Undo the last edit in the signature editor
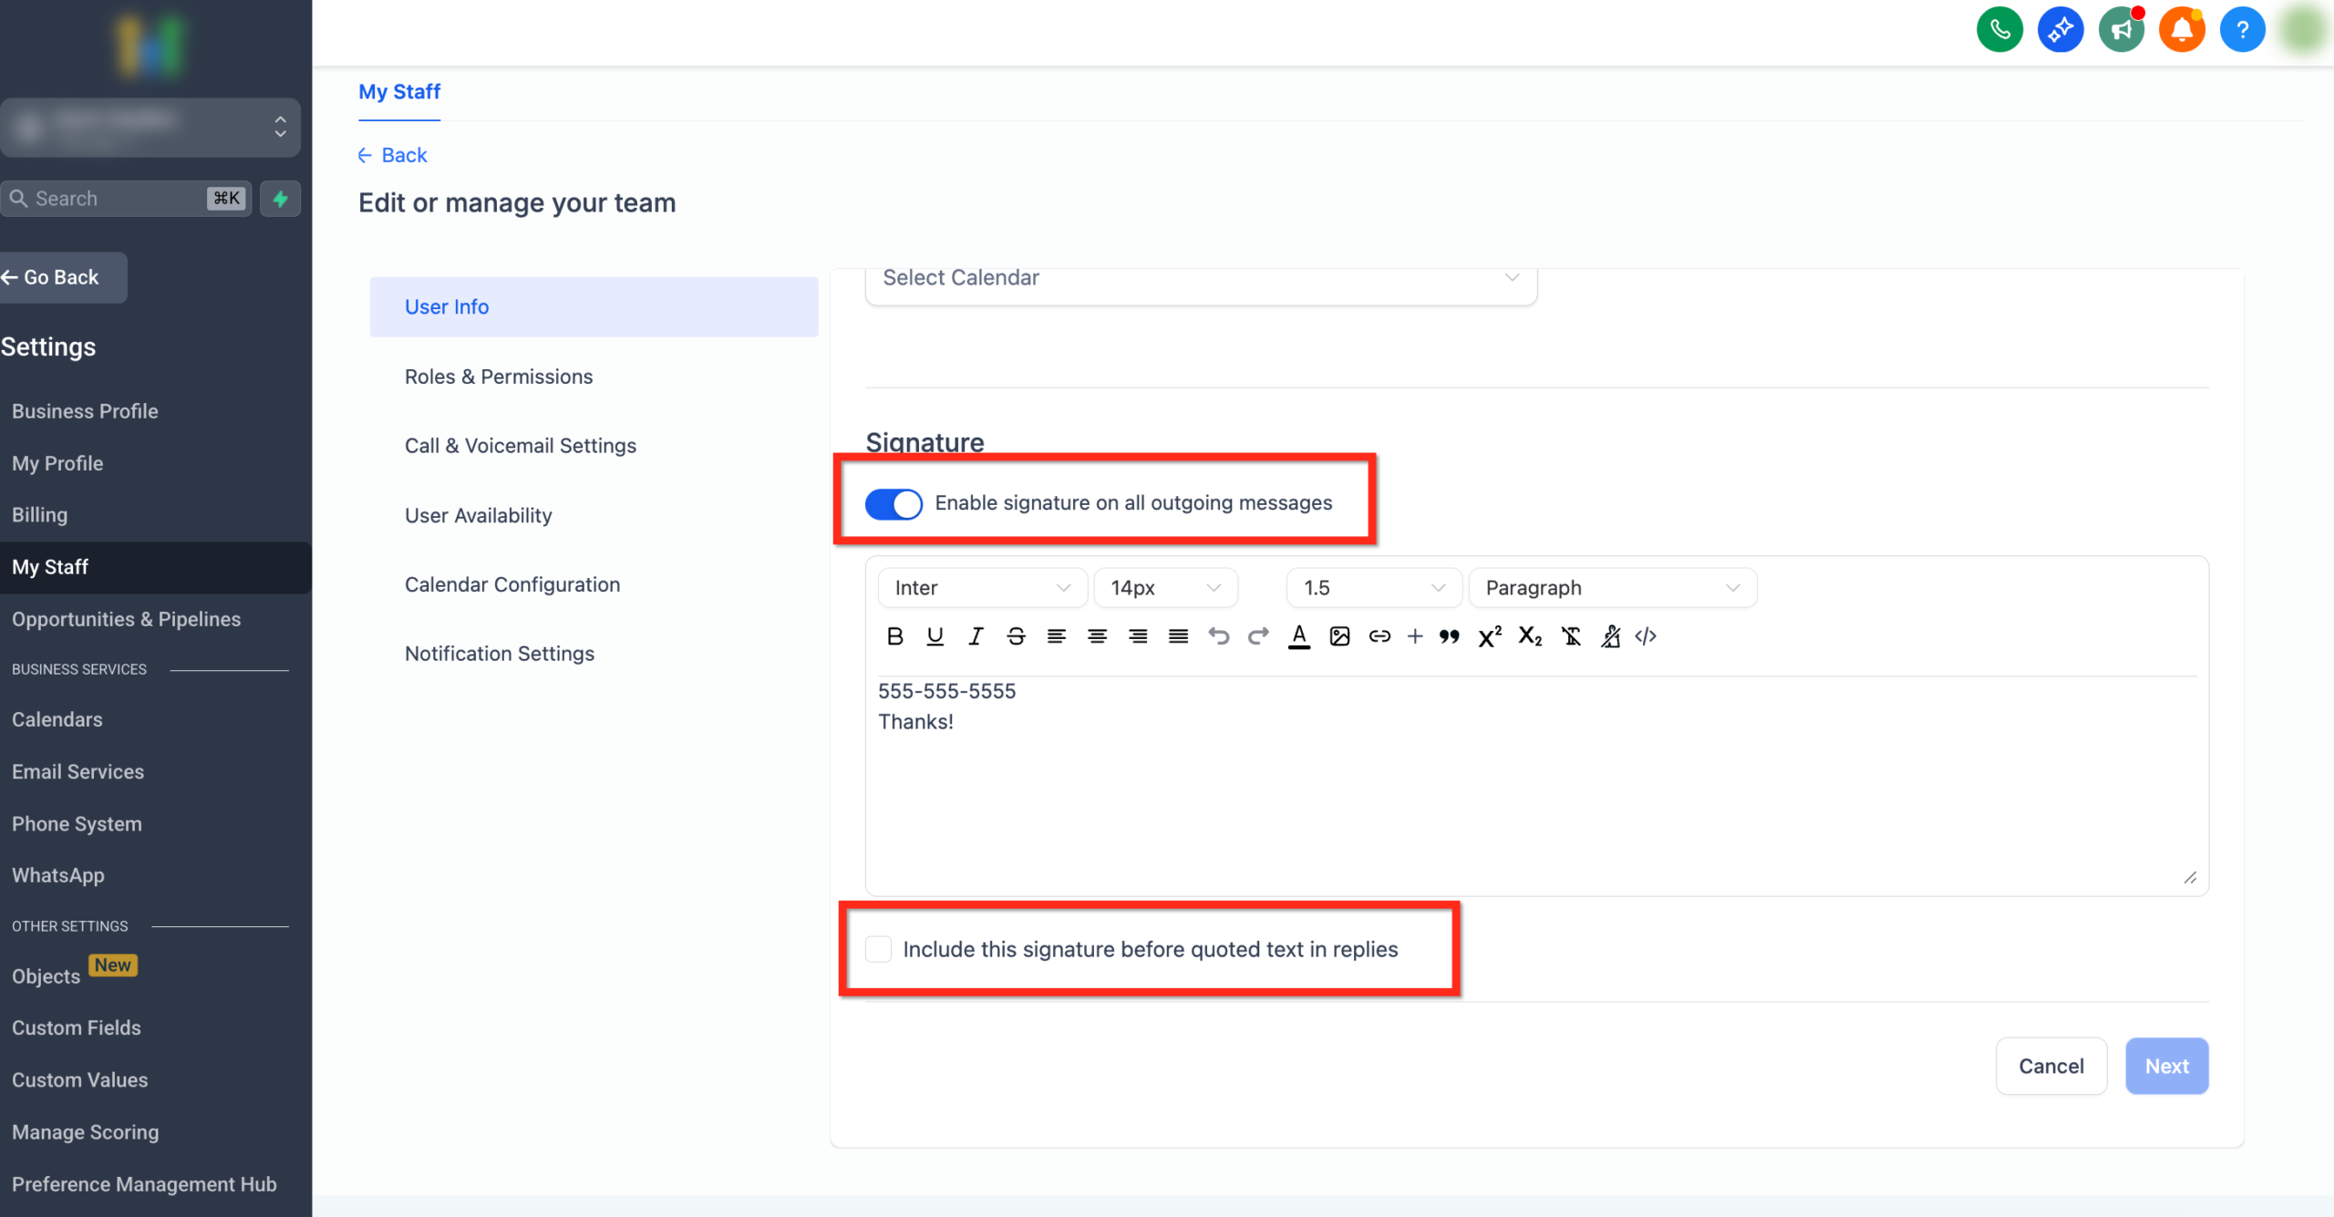The height and width of the screenshot is (1217, 2334). click(x=1219, y=636)
